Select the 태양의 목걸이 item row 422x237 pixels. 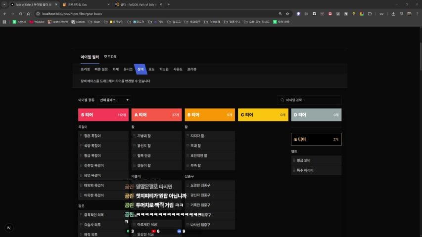(103, 186)
